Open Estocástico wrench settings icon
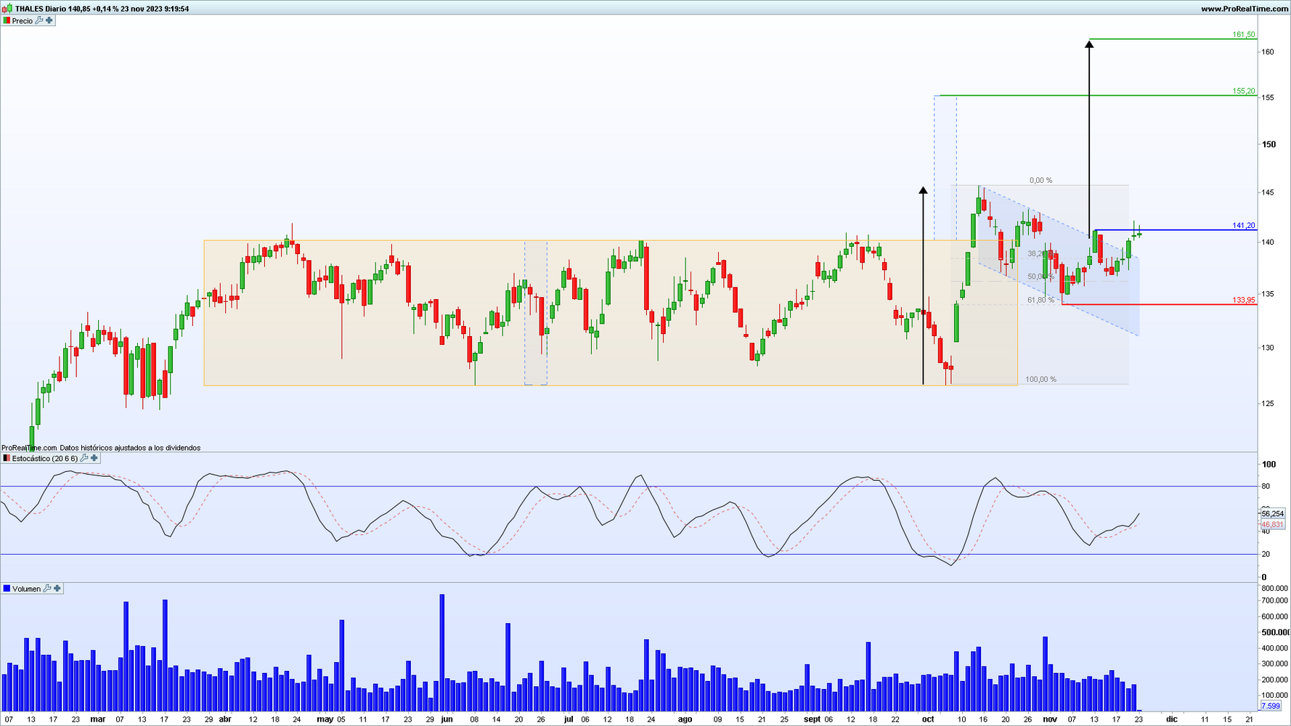 [x=84, y=458]
